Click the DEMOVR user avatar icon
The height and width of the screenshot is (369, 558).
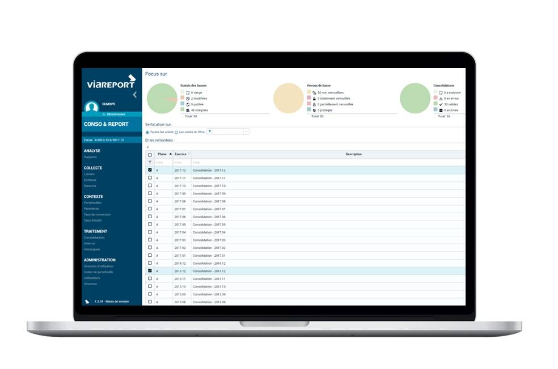[91, 107]
